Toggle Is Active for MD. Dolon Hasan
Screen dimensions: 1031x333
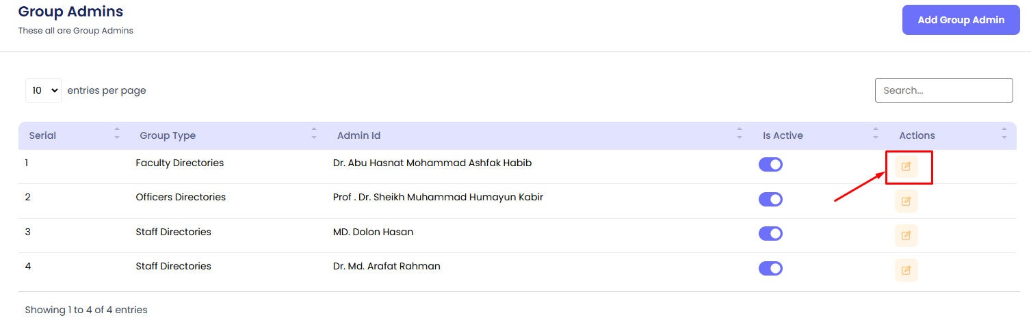770,233
